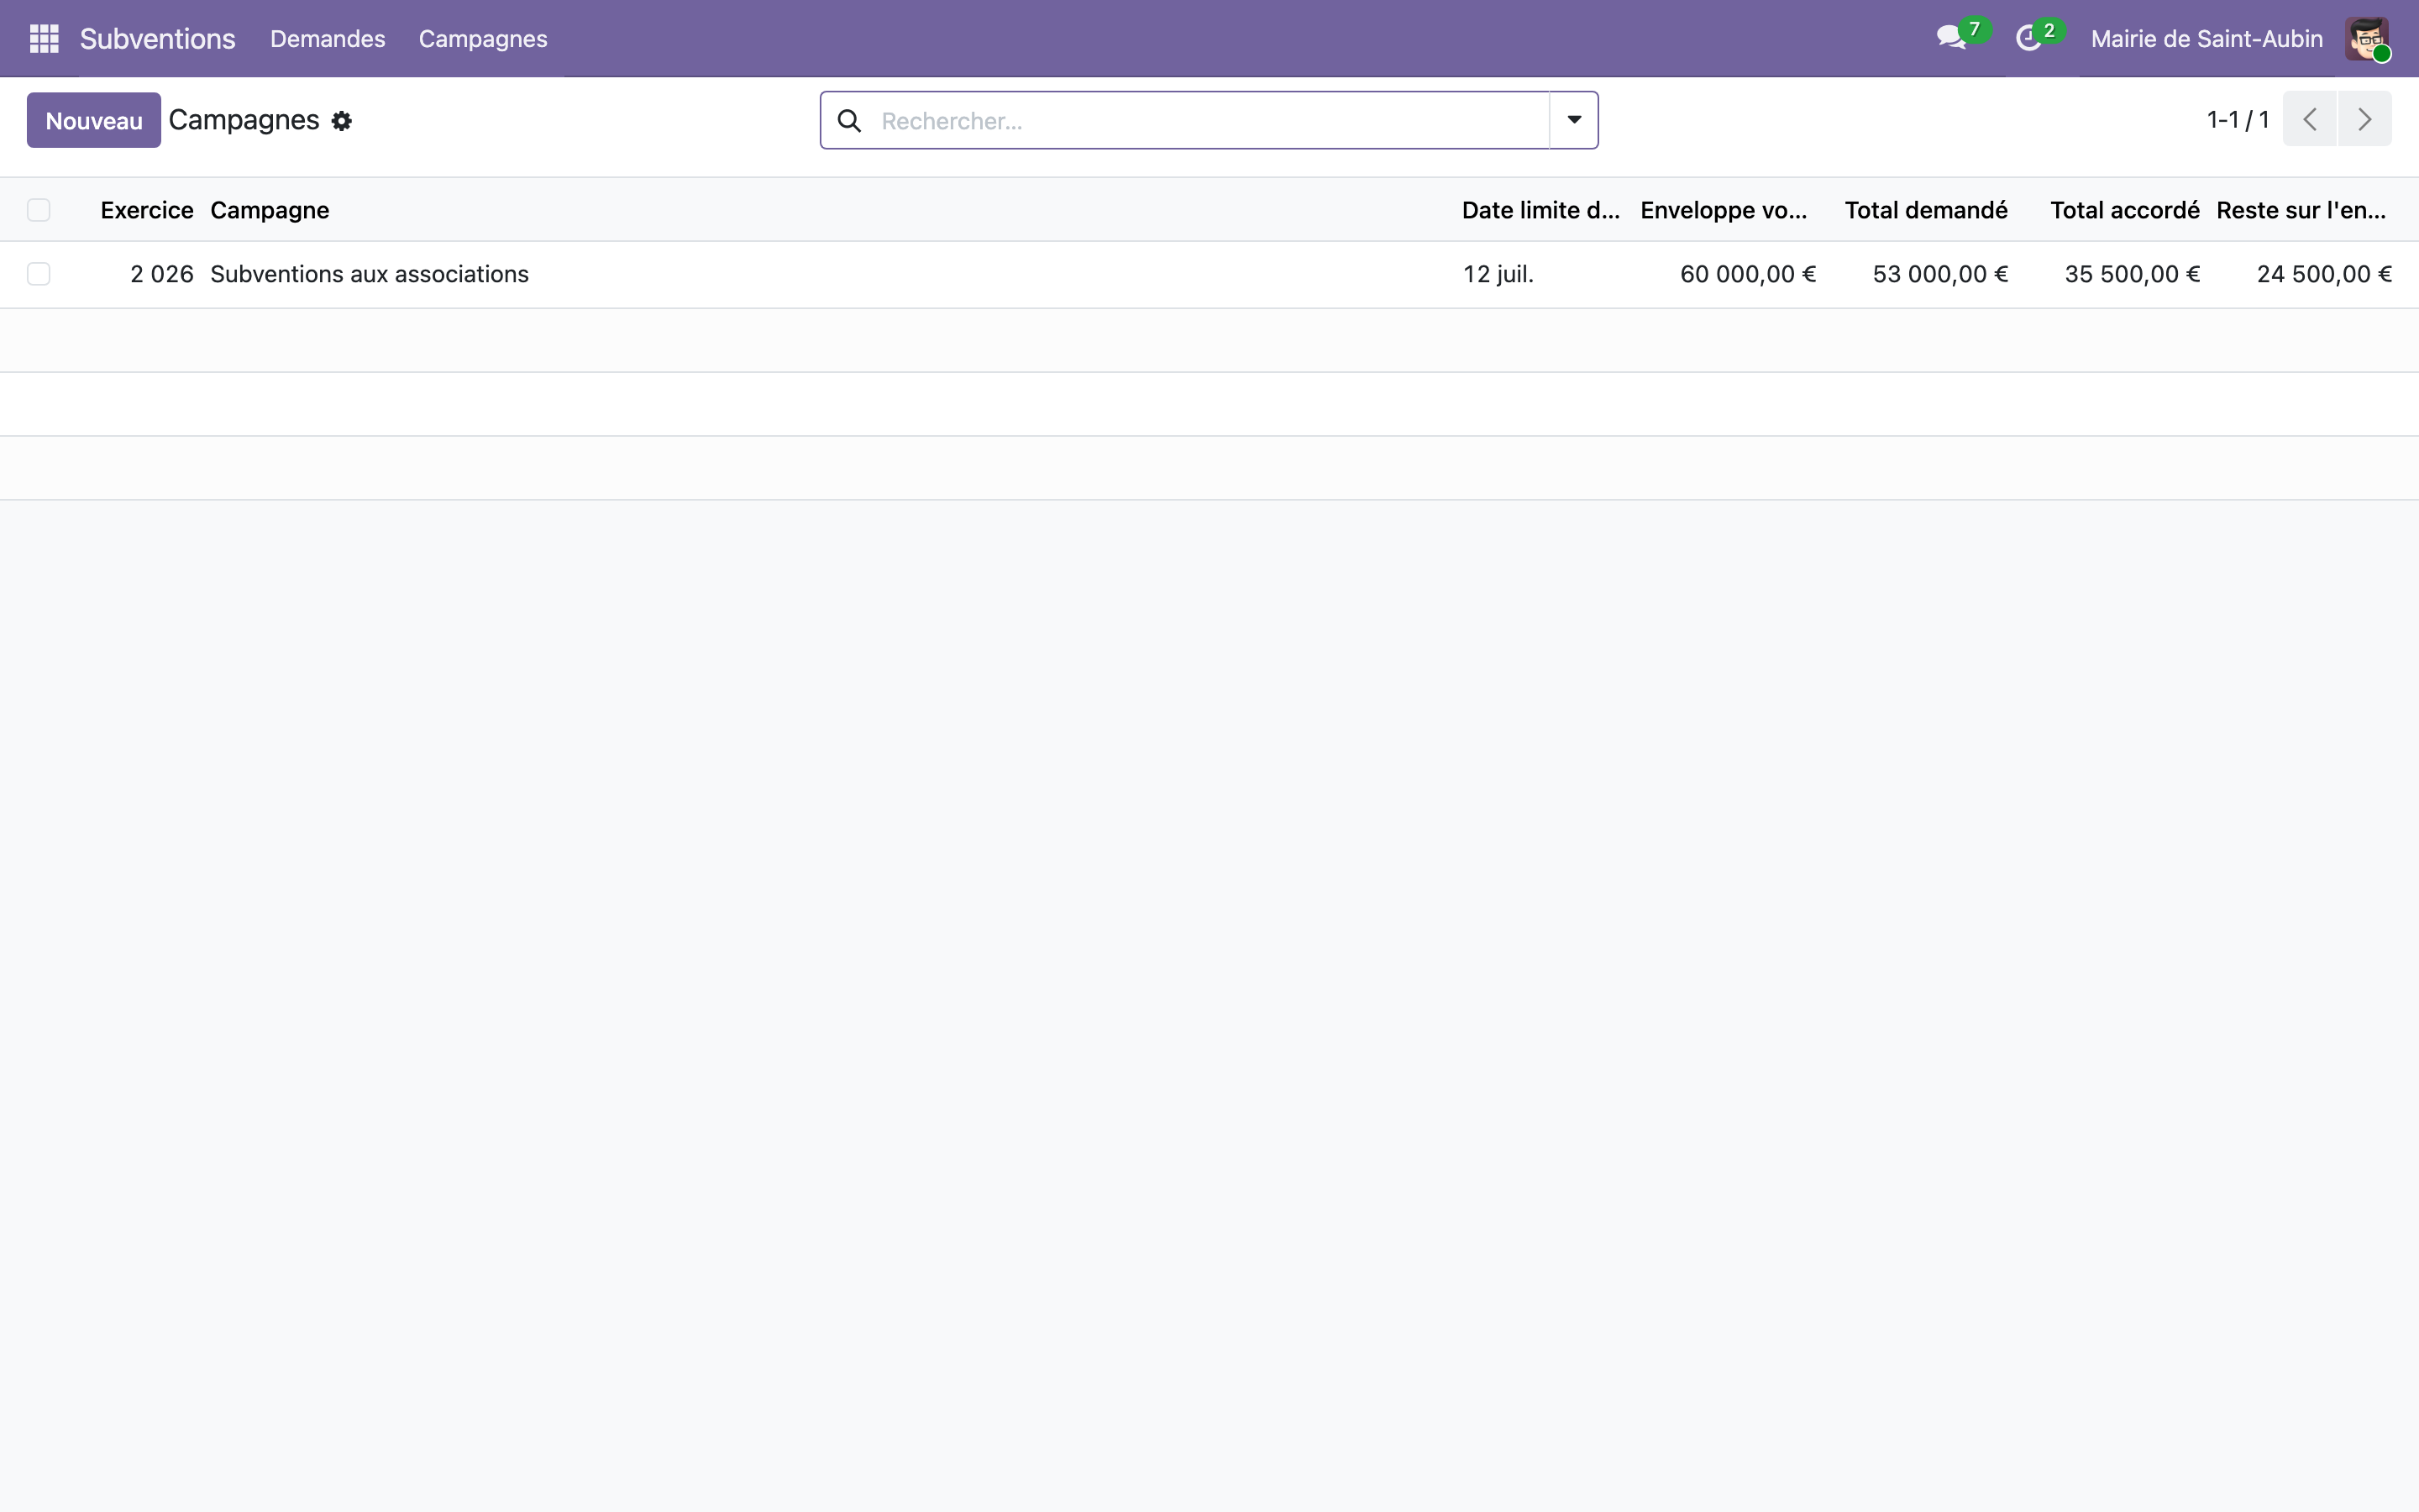Sort by Exercice column header
The height and width of the screenshot is (1512, 2419).
click(x=147, y=210)
